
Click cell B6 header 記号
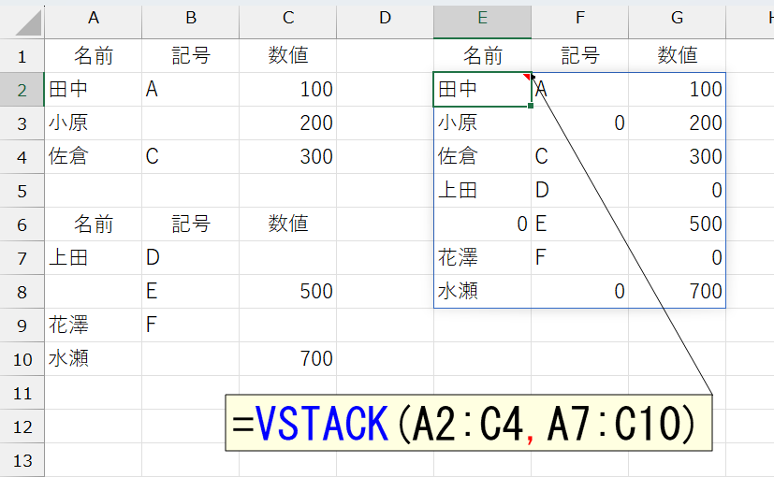tap(191, 224)
